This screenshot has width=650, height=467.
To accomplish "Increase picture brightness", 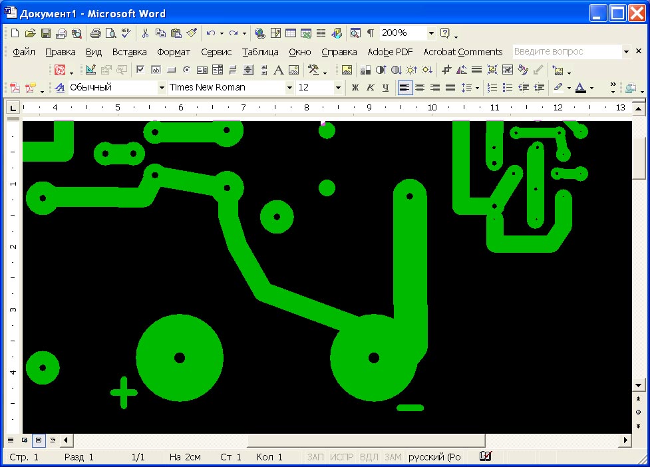I will tap(412, 70).
